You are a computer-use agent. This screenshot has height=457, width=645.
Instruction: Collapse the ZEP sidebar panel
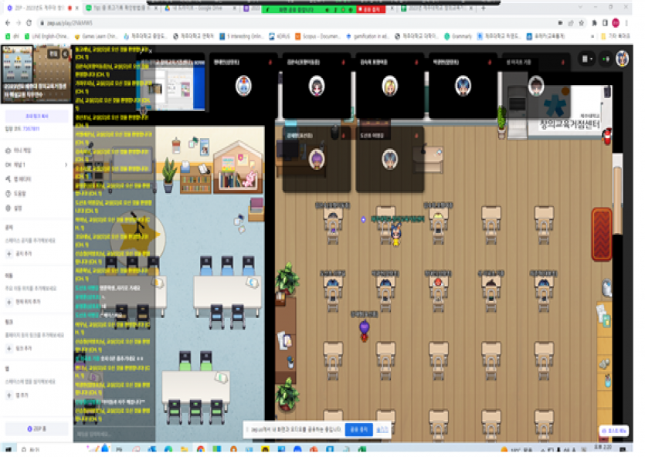66,54
